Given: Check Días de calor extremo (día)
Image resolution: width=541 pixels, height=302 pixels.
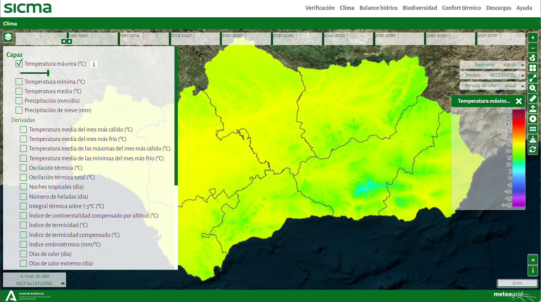Looking at the screenshot, I should click(x=23, y=263).
